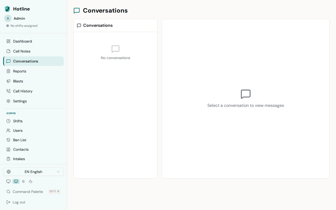Select the Call Notes document icon

tap(8, 51)
